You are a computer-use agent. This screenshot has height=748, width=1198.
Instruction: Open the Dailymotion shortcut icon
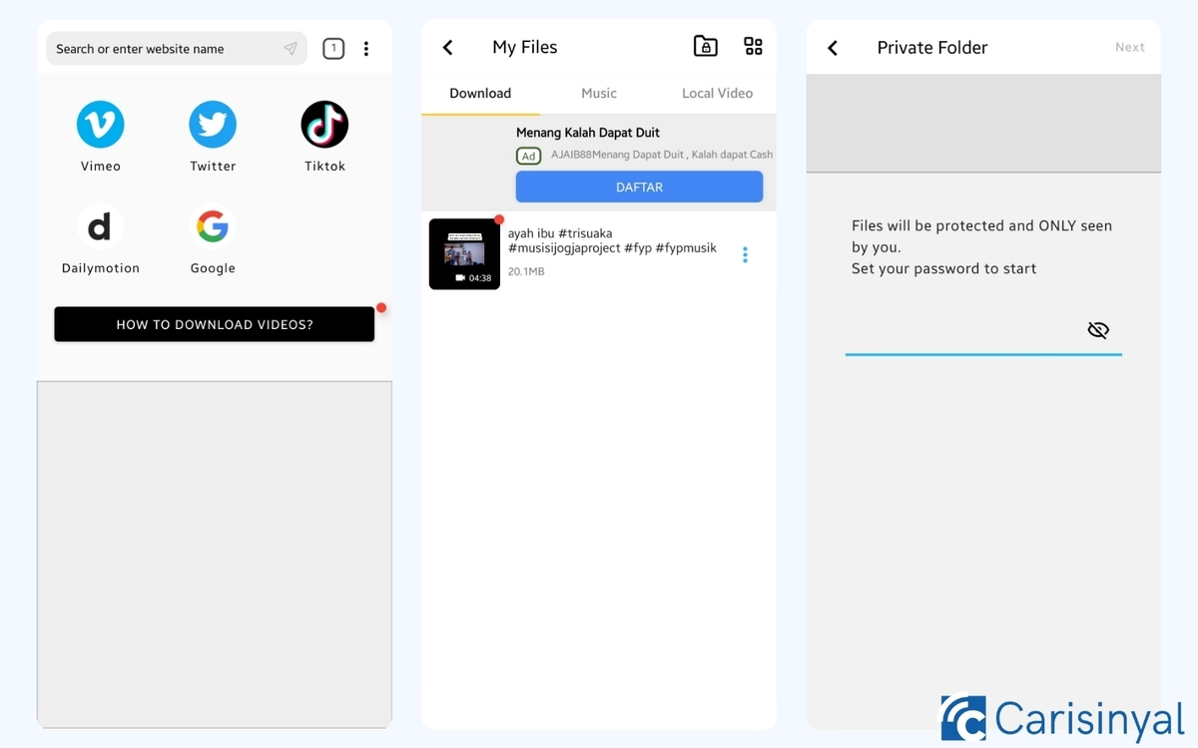[100, 227]
